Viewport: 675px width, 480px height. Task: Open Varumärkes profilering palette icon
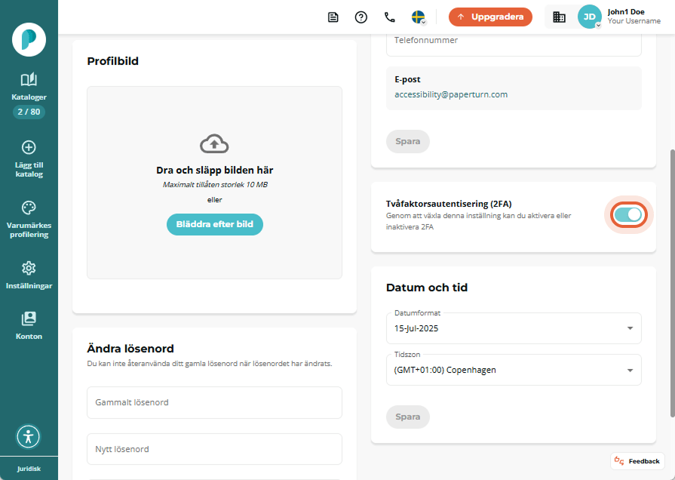click(29, 208)
